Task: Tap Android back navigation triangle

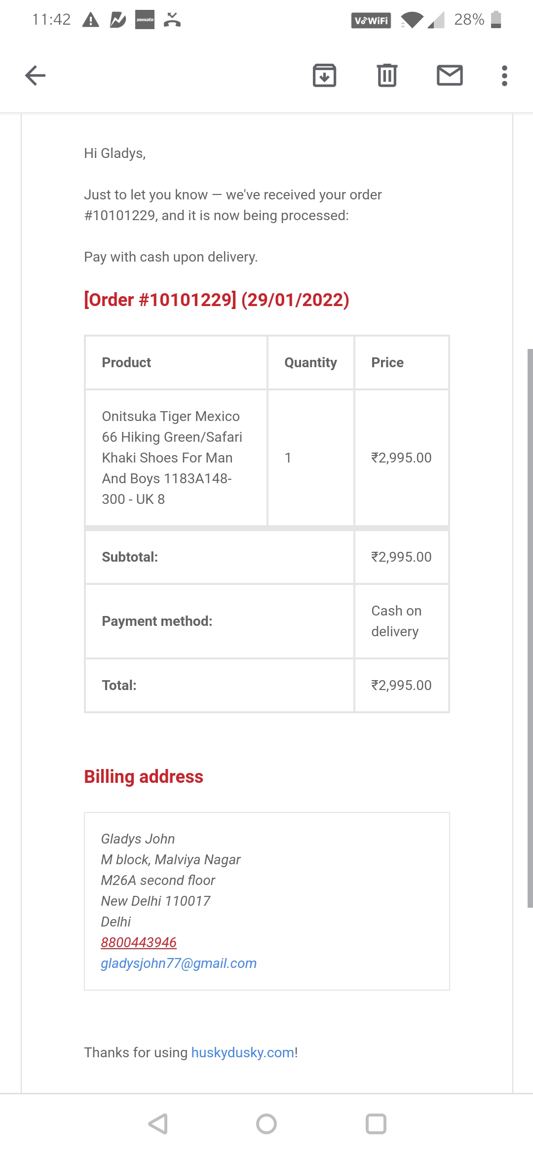Action: pos(158,1124)
